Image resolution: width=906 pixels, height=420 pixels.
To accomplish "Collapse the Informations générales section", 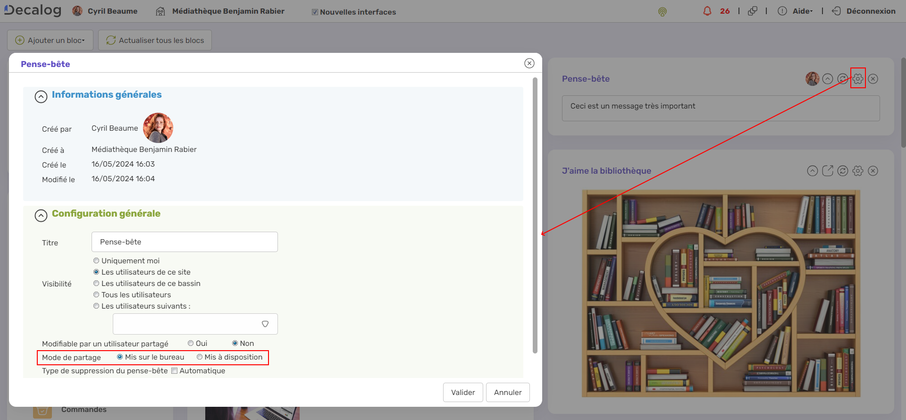I will 41,97.
